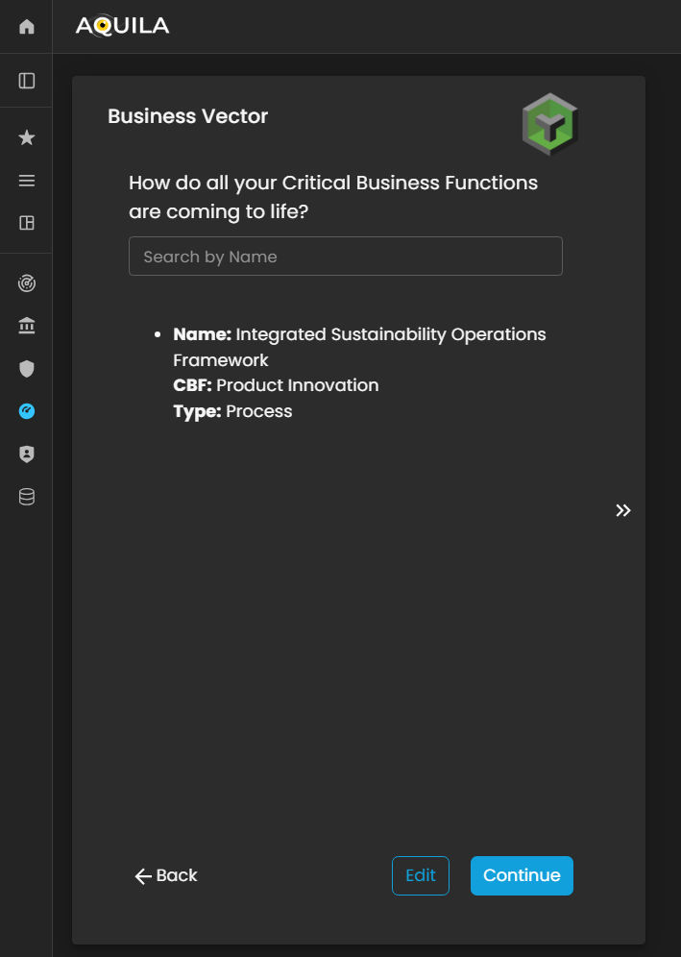Select the highlighted blue gauge icon
Viewport: 681px width, 957px height.
click(27, 411)
